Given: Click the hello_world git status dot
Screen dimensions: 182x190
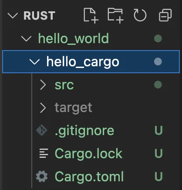Looking at the screenshot, I should (158, 38).
